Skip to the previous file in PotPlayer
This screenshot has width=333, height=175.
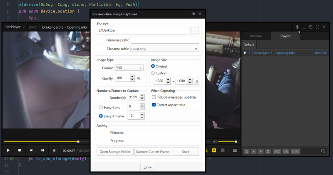click(31, 150)
